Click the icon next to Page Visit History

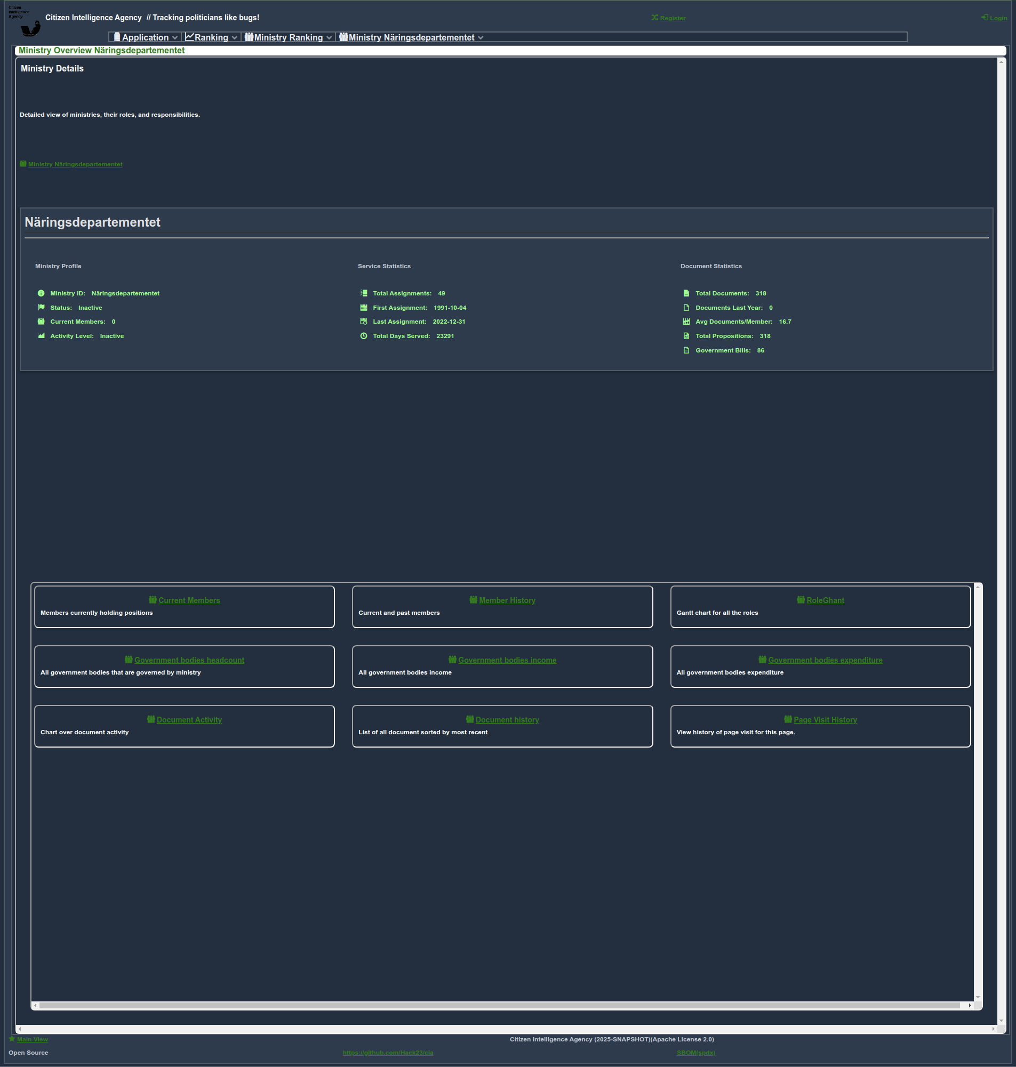click(788, 719)
